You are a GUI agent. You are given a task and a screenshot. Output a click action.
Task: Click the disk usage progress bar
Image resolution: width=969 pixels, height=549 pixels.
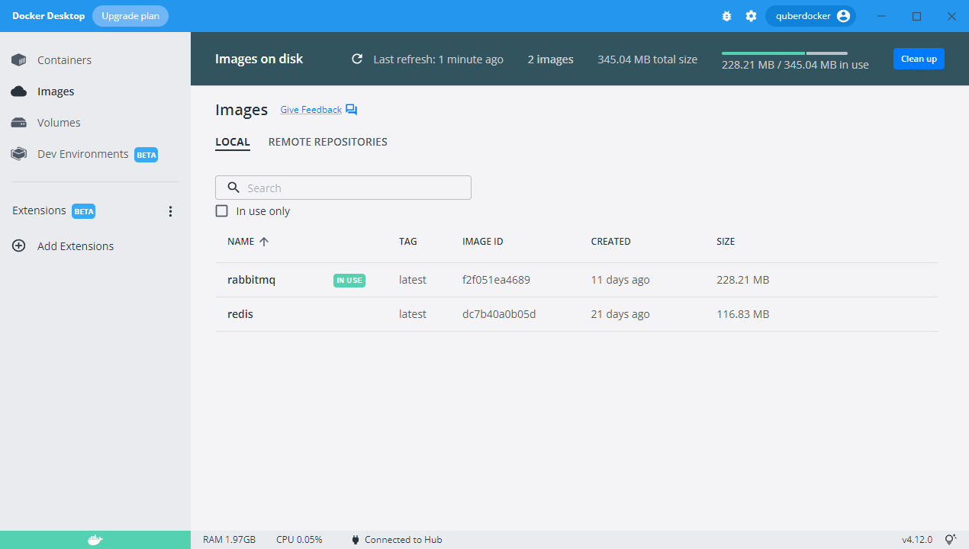[784, 53]
